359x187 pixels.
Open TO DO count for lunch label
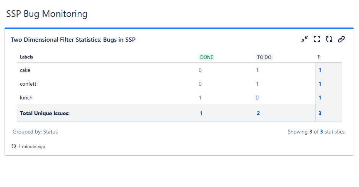(x=257, y=98)
